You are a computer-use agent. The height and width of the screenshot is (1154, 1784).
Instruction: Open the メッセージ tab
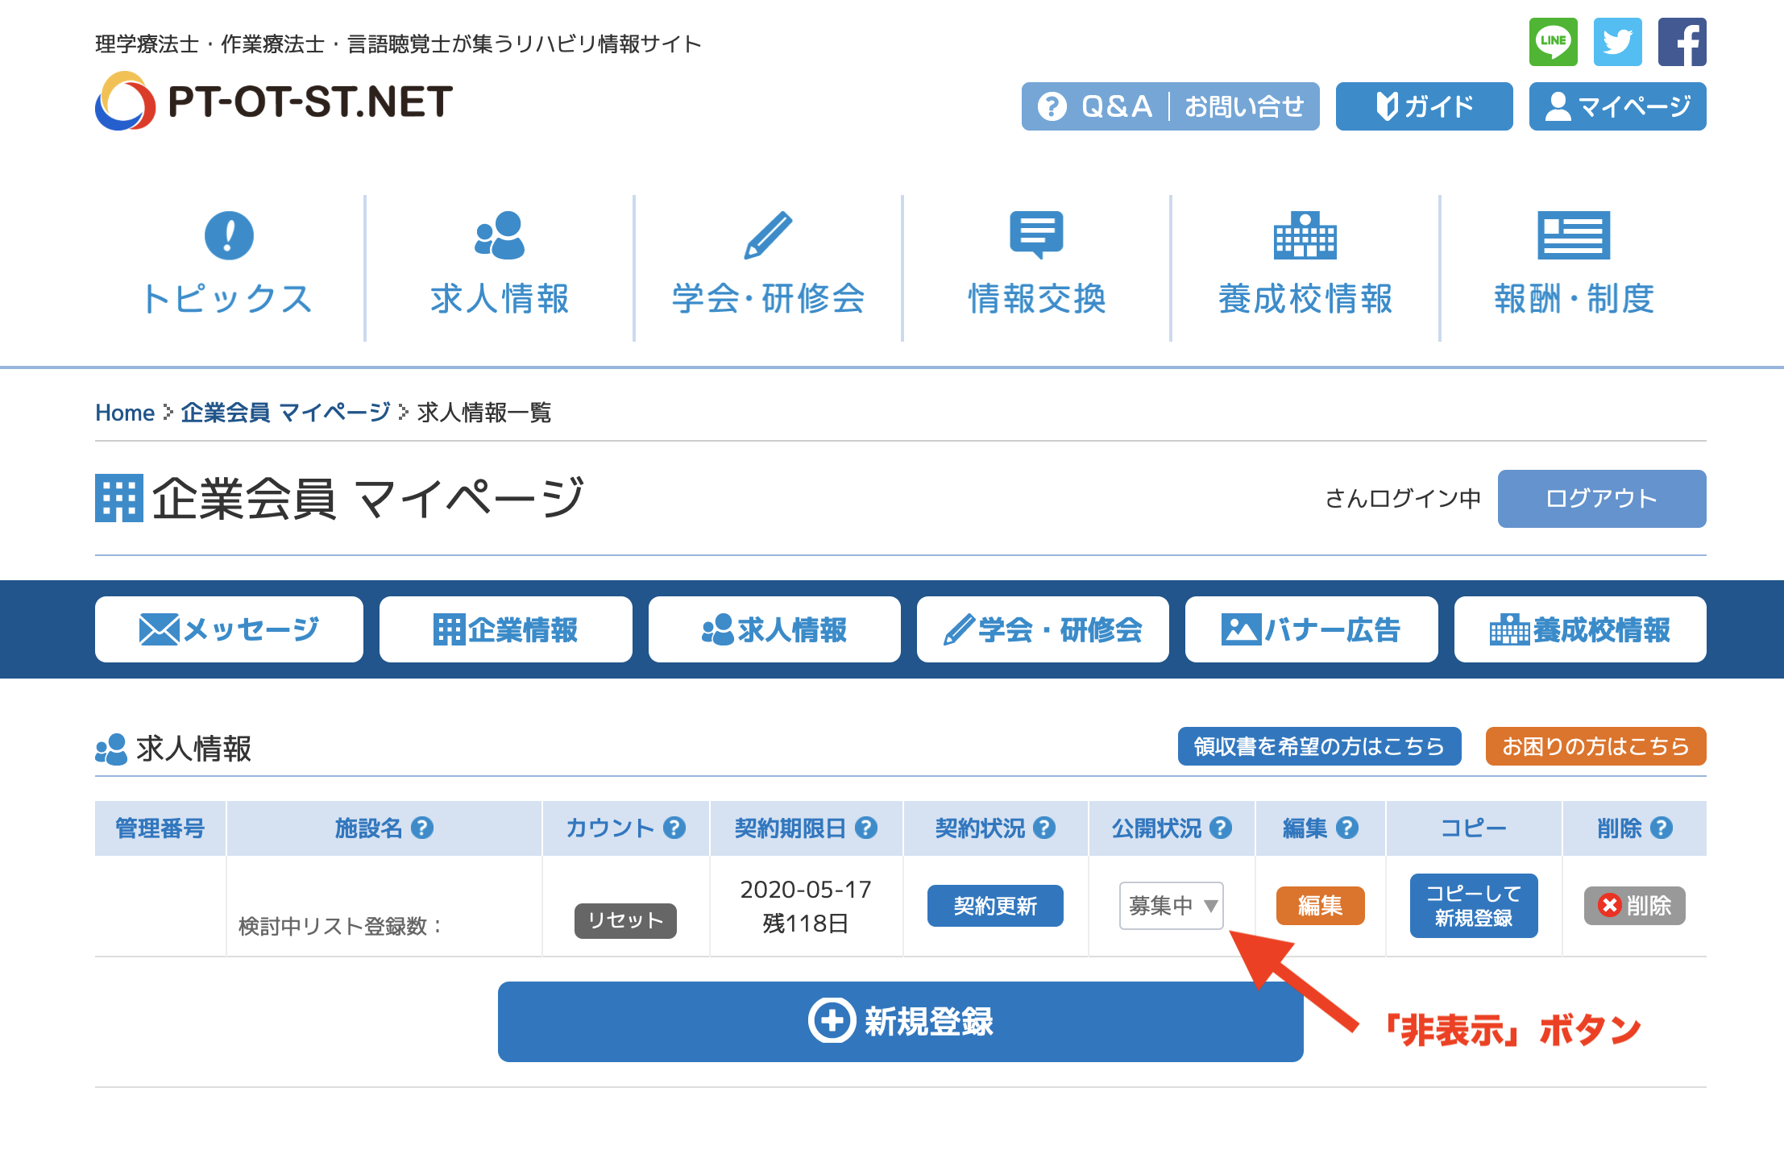pyautogui.click(x=229, y=629)
